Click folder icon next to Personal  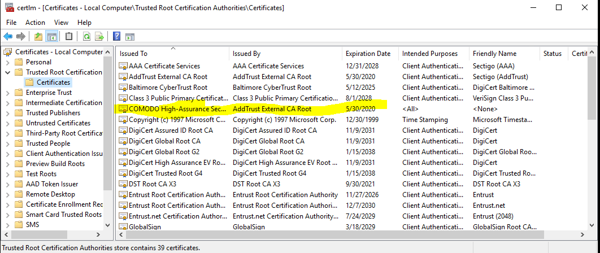pos(19,62)
